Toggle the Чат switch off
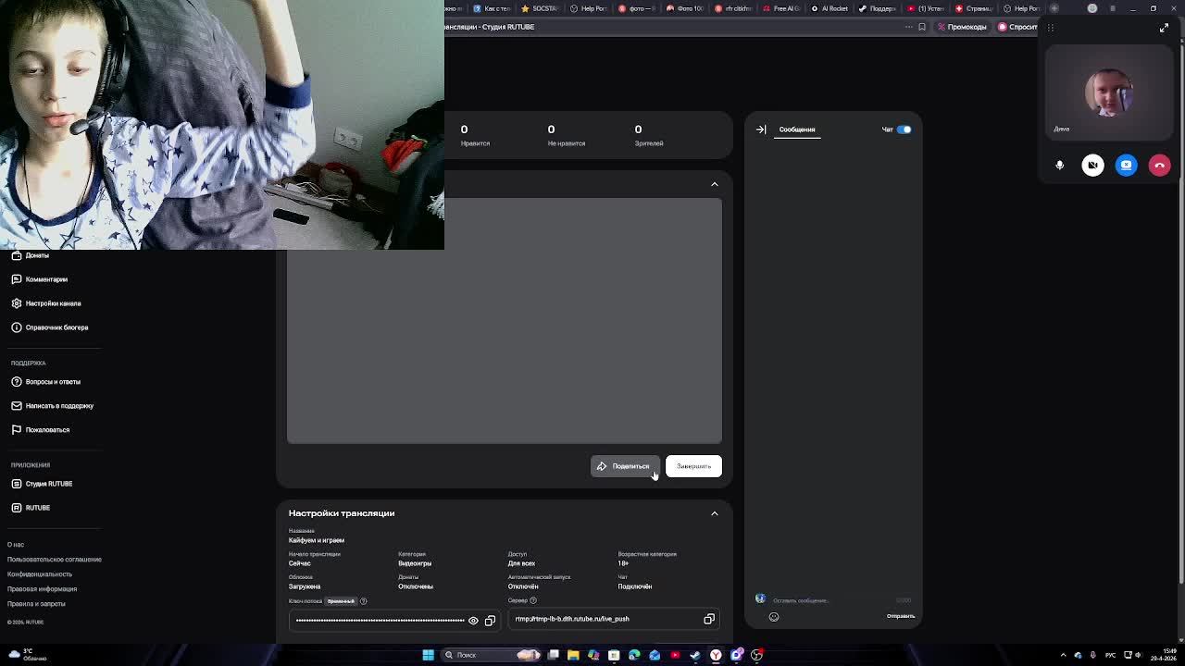Image resolution: width=1185 pixels, height=666 pixels. click(904, 129)
